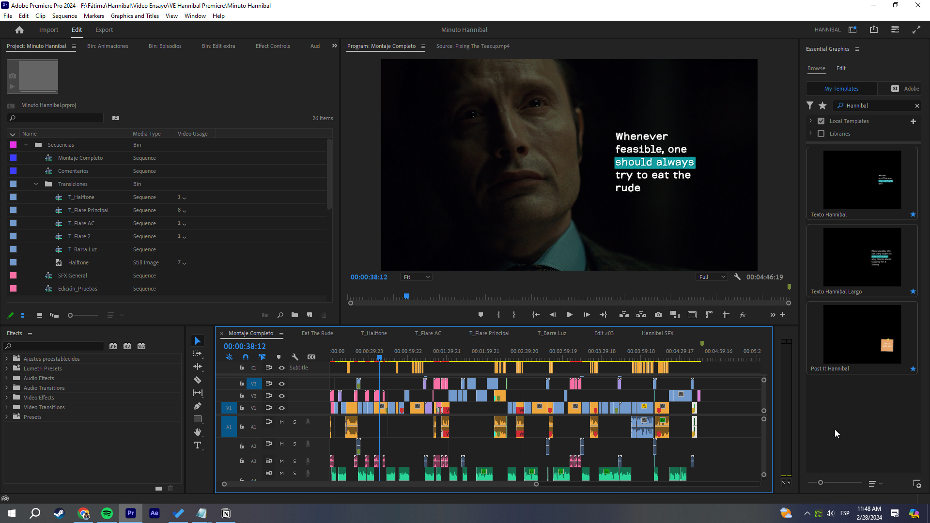Expand Lumetri Presets folder

click(7, 369)
